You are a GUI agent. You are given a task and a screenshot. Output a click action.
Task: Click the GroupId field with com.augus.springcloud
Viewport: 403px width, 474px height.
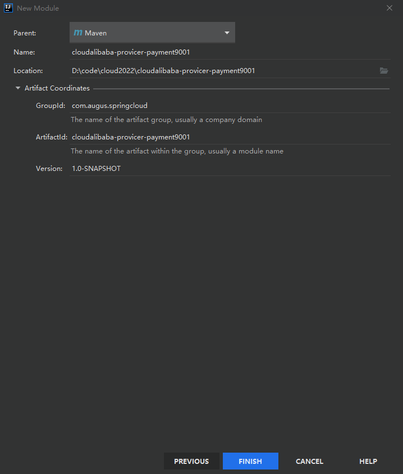(225, 105)
